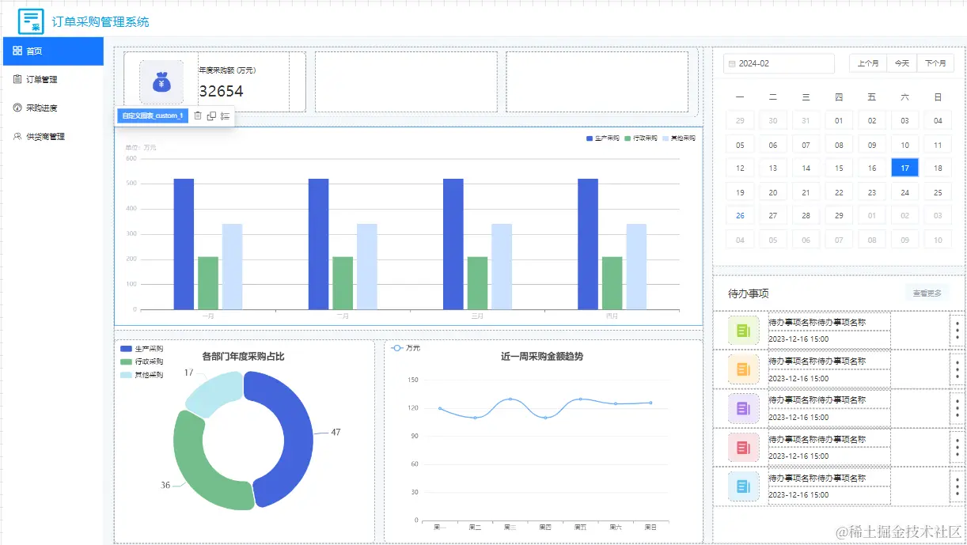Delete the selected custom chart via trash icon

point(198,115)
